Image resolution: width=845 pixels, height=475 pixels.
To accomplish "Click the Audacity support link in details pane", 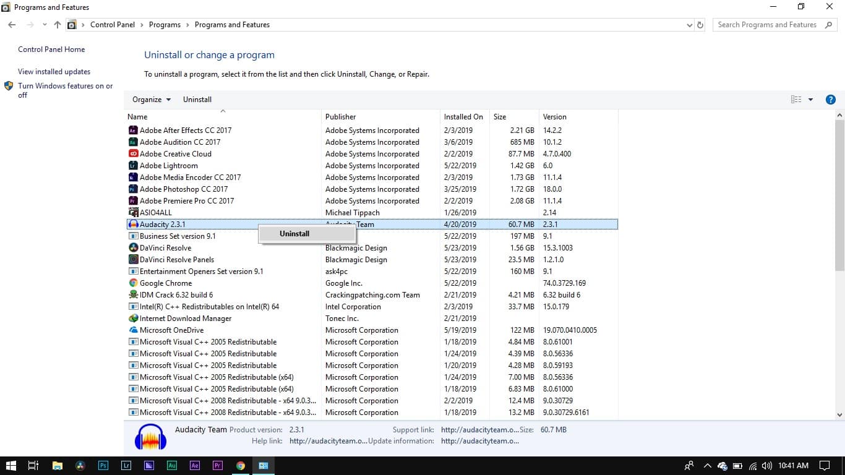I will point(479,430).
